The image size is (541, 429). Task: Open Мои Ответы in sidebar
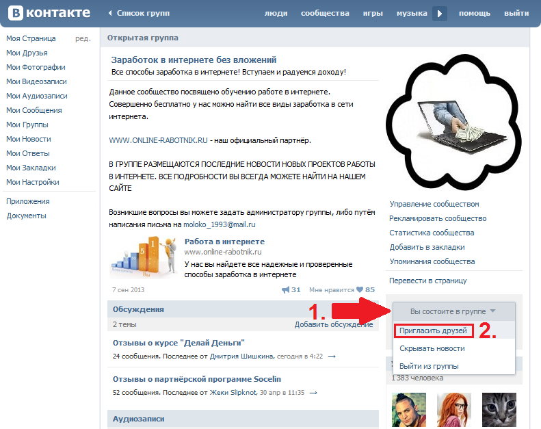28,153
